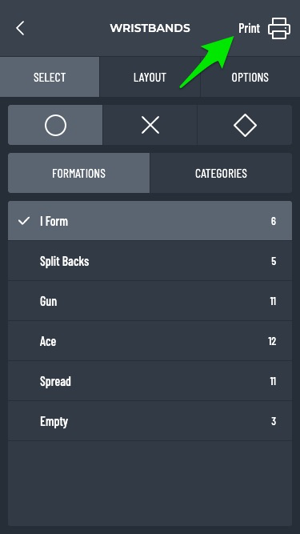
Task: Select the Split Backs formation
Action: point(150,261)
